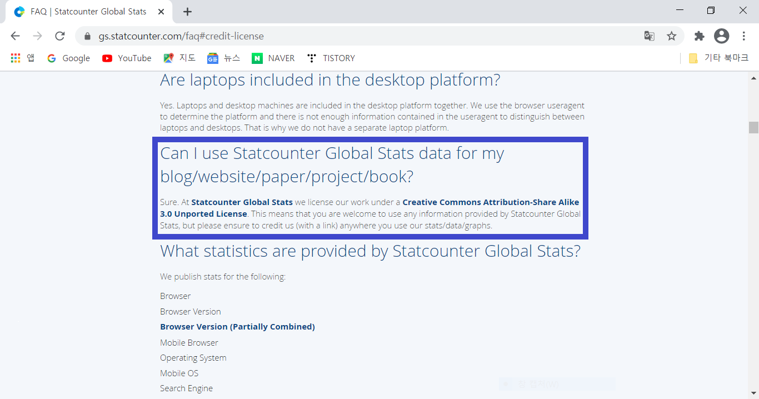Click the 'We publish stats for the following:' text

coord(223,277)
